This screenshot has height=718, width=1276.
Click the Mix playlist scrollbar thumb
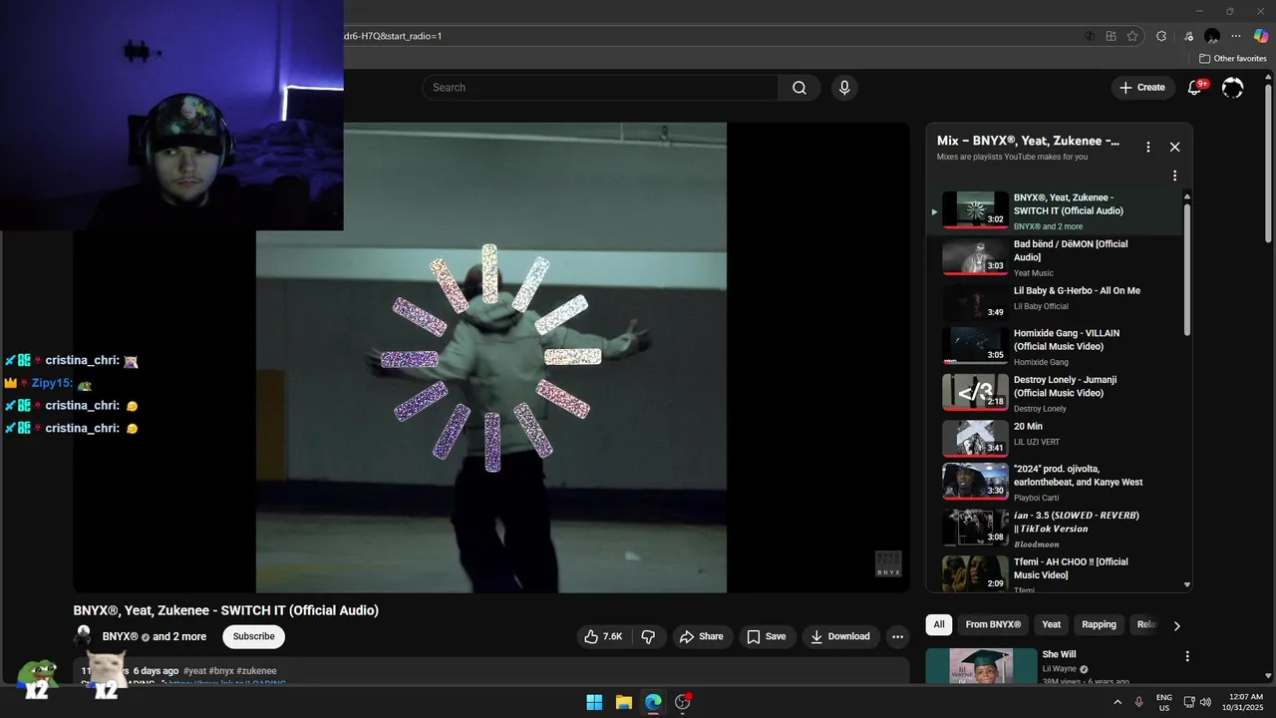click(1186, 269)
